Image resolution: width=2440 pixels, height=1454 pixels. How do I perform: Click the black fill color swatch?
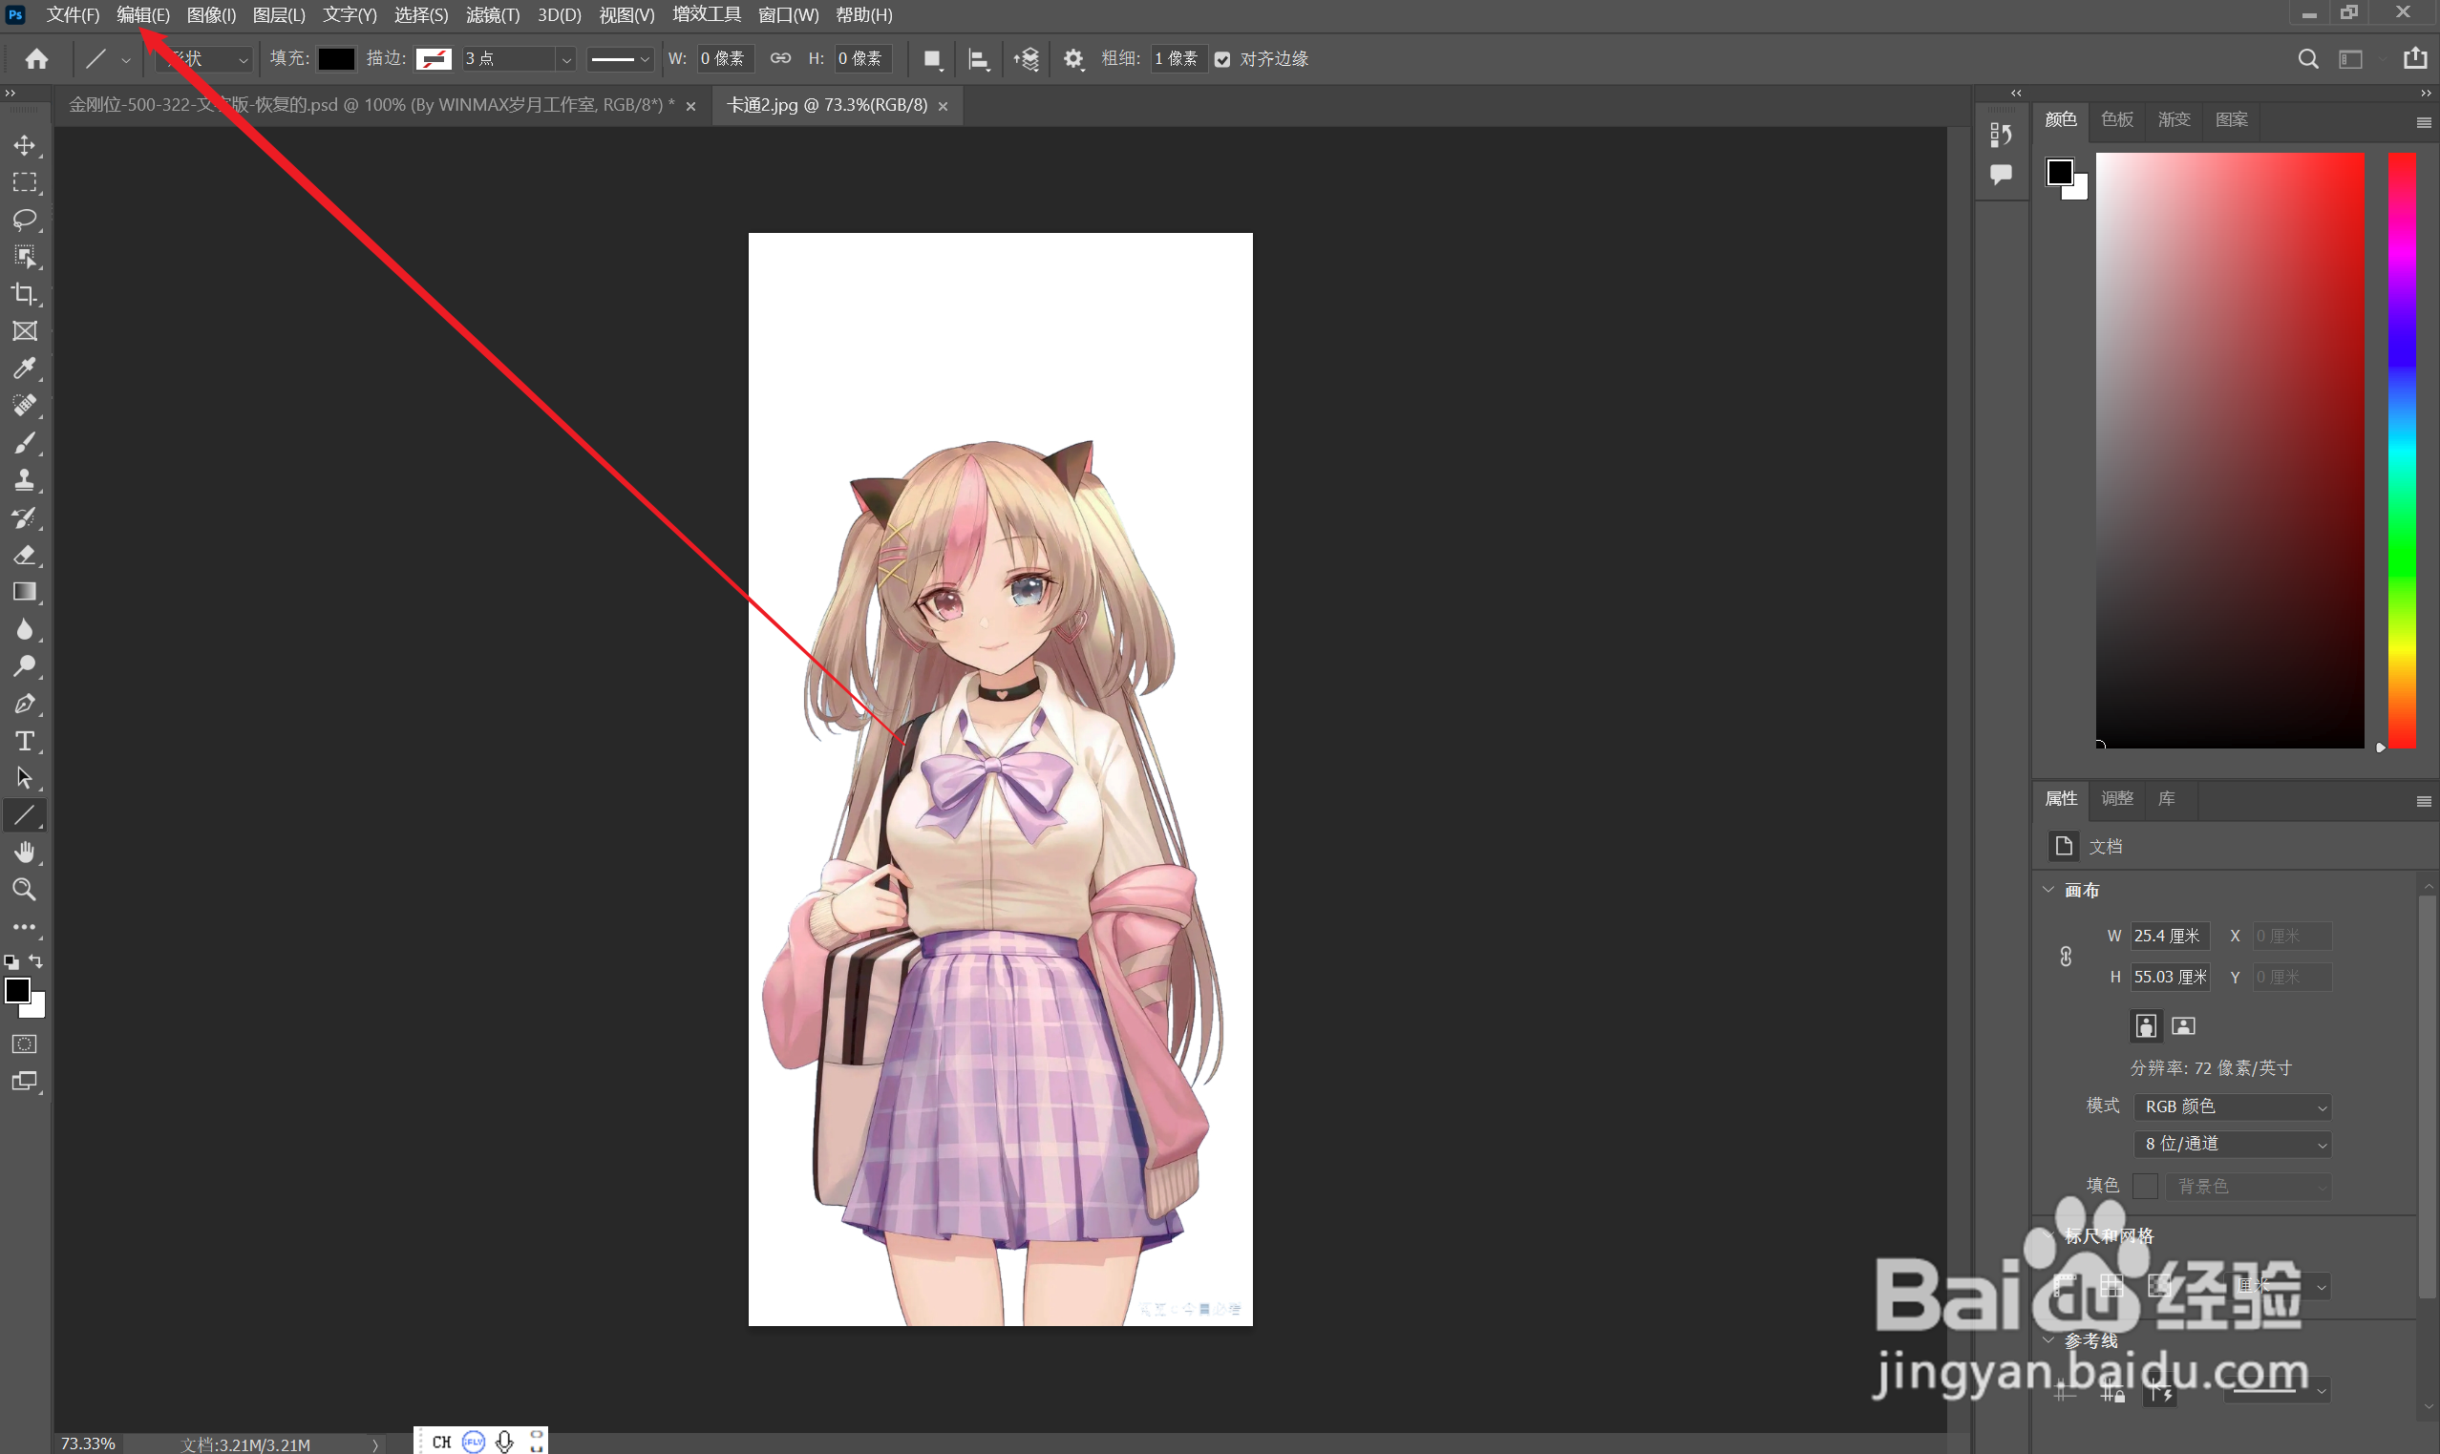336,59
